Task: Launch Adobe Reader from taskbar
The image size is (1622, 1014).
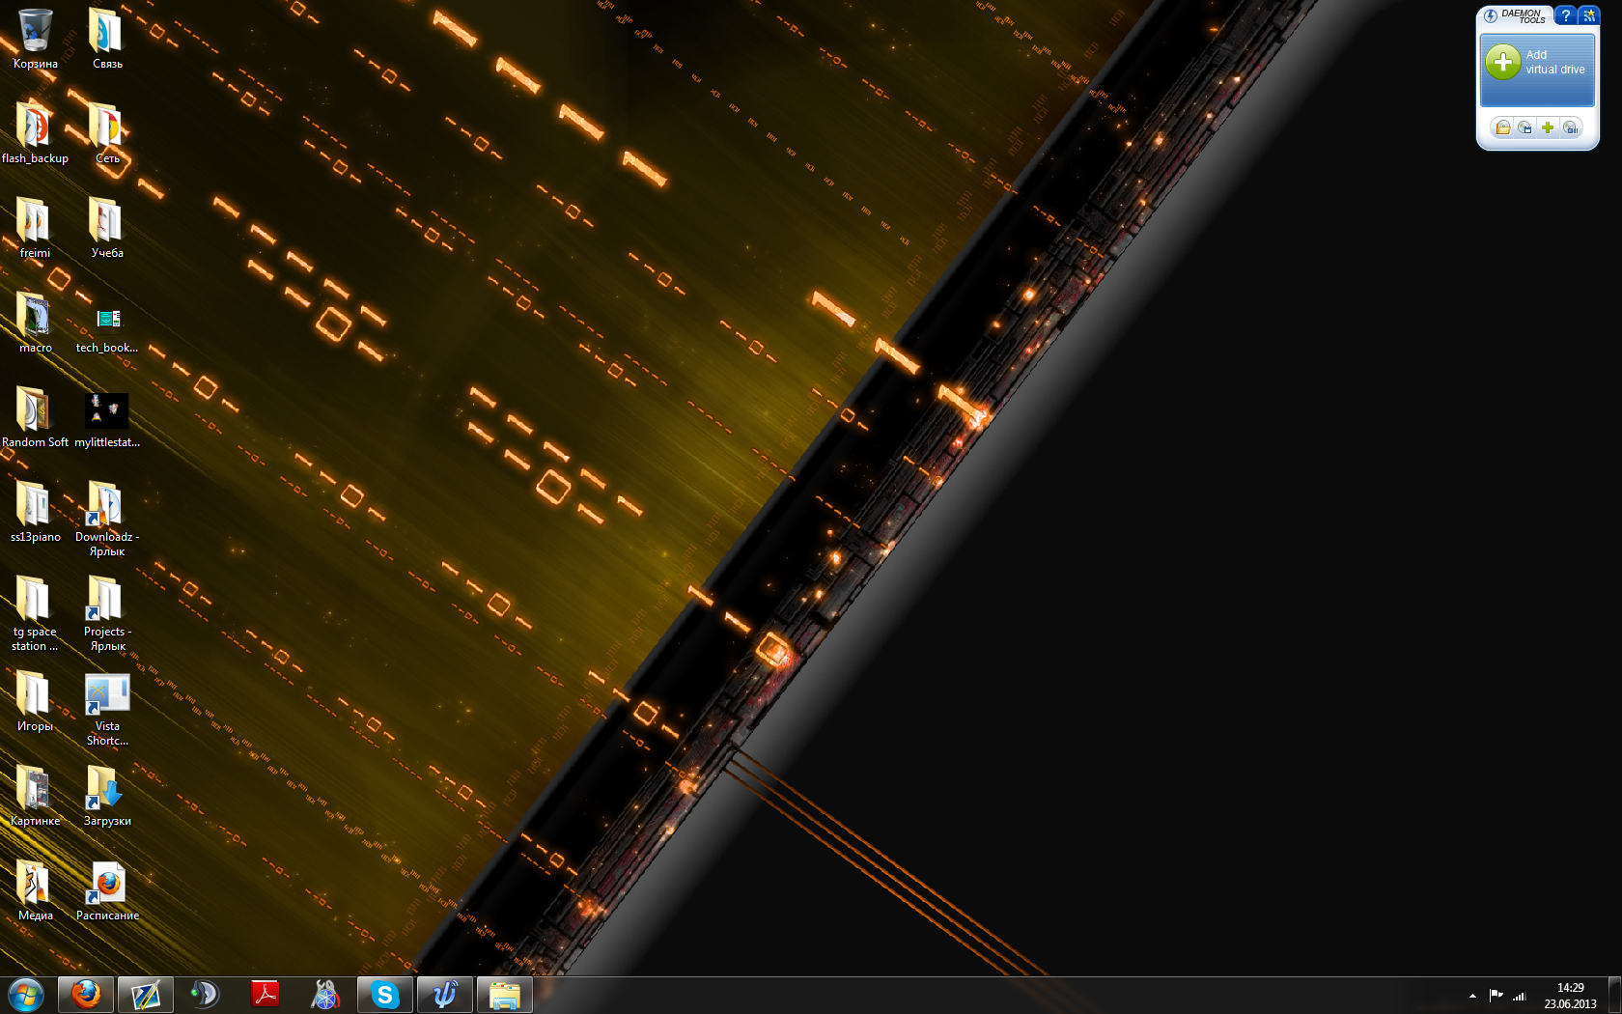Action: (265, 995)
